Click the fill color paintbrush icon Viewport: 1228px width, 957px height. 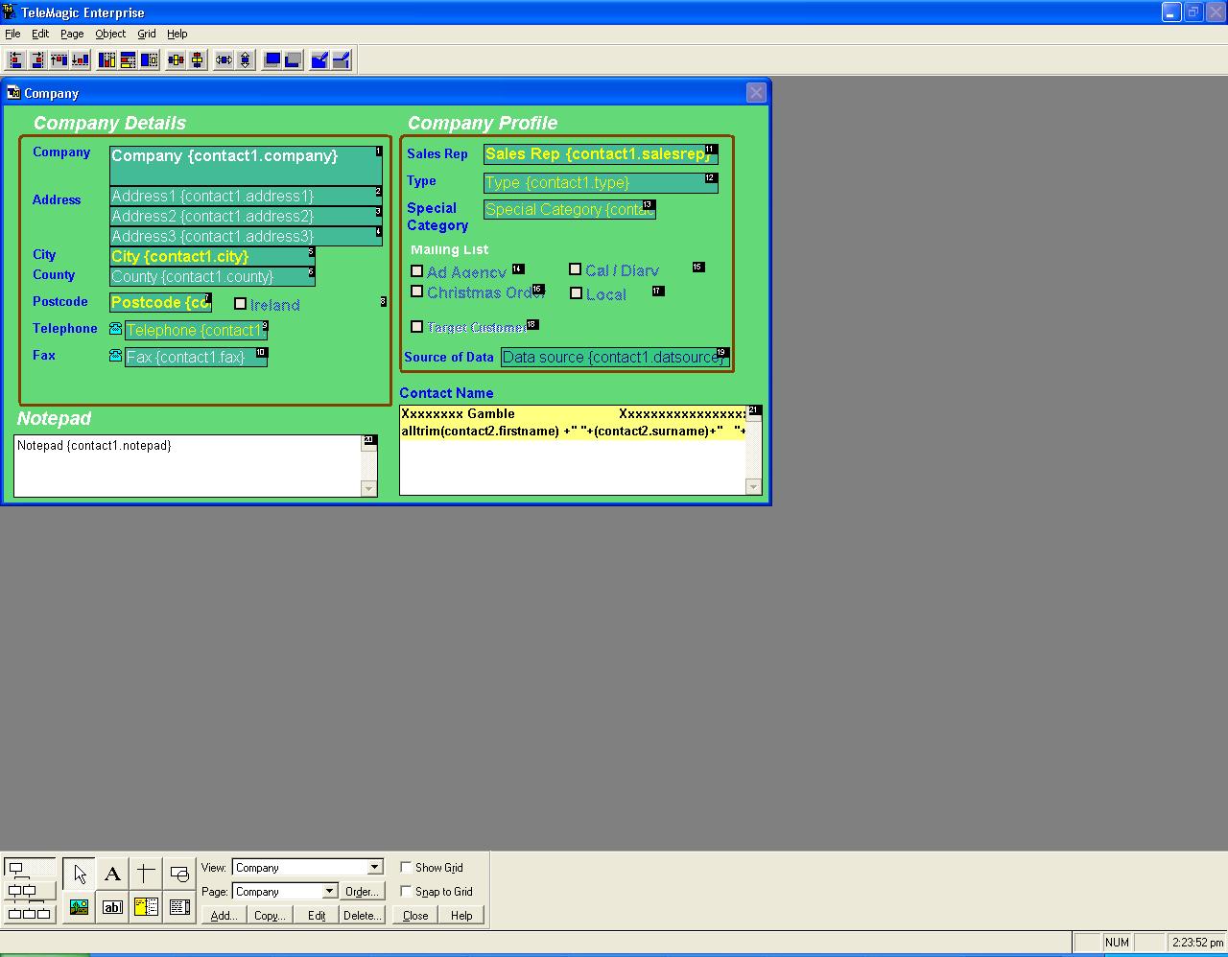tap(319, 60)
